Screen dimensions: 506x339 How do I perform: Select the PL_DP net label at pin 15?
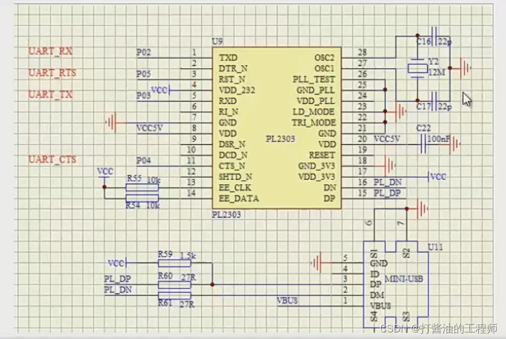click(387, 193)
